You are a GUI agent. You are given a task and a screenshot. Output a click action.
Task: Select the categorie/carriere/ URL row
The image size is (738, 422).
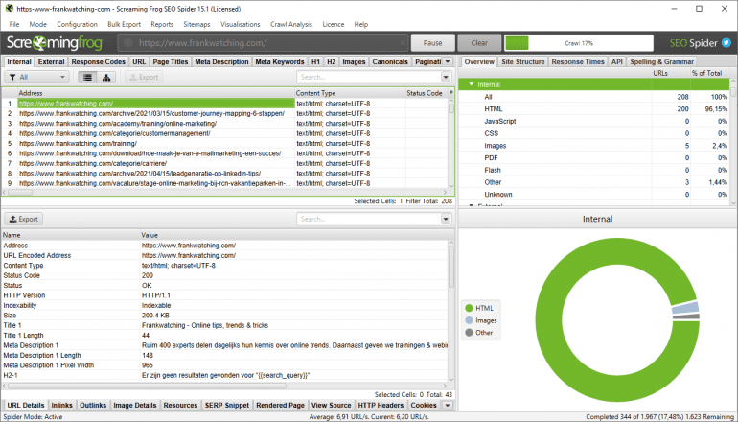[225, 163]
